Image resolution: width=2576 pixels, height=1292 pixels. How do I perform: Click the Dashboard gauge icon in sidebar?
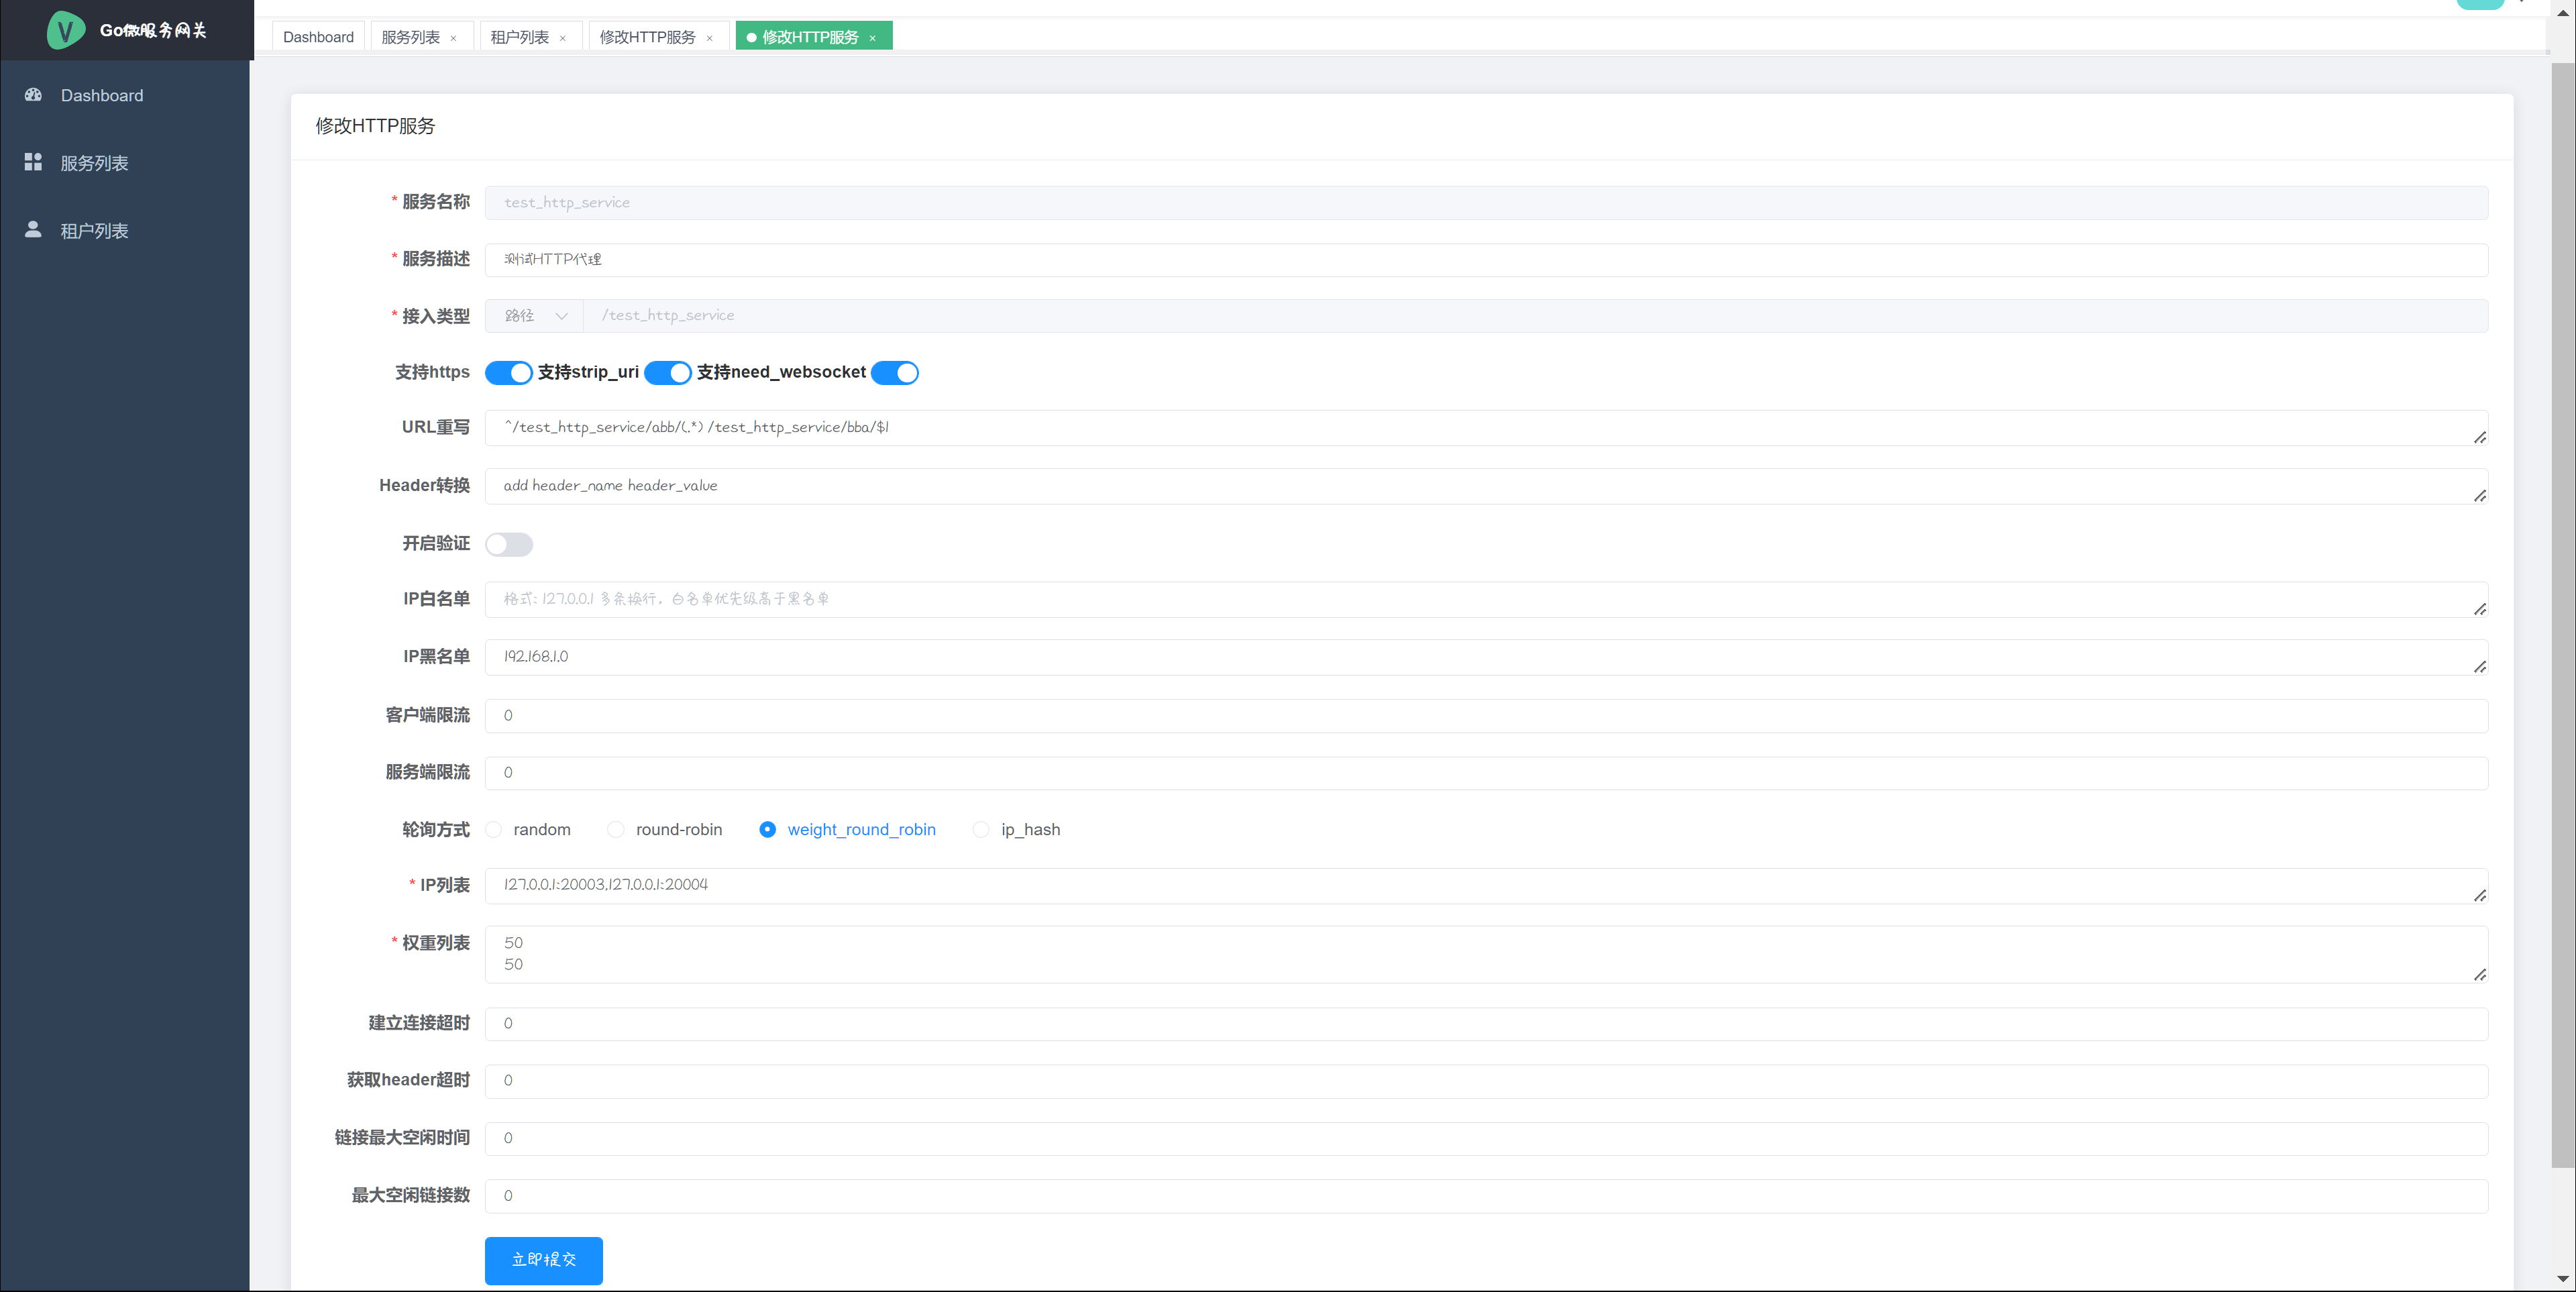coord(33,95)
